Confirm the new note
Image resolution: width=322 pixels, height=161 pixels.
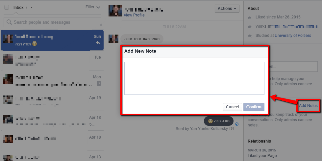[254, 107]
